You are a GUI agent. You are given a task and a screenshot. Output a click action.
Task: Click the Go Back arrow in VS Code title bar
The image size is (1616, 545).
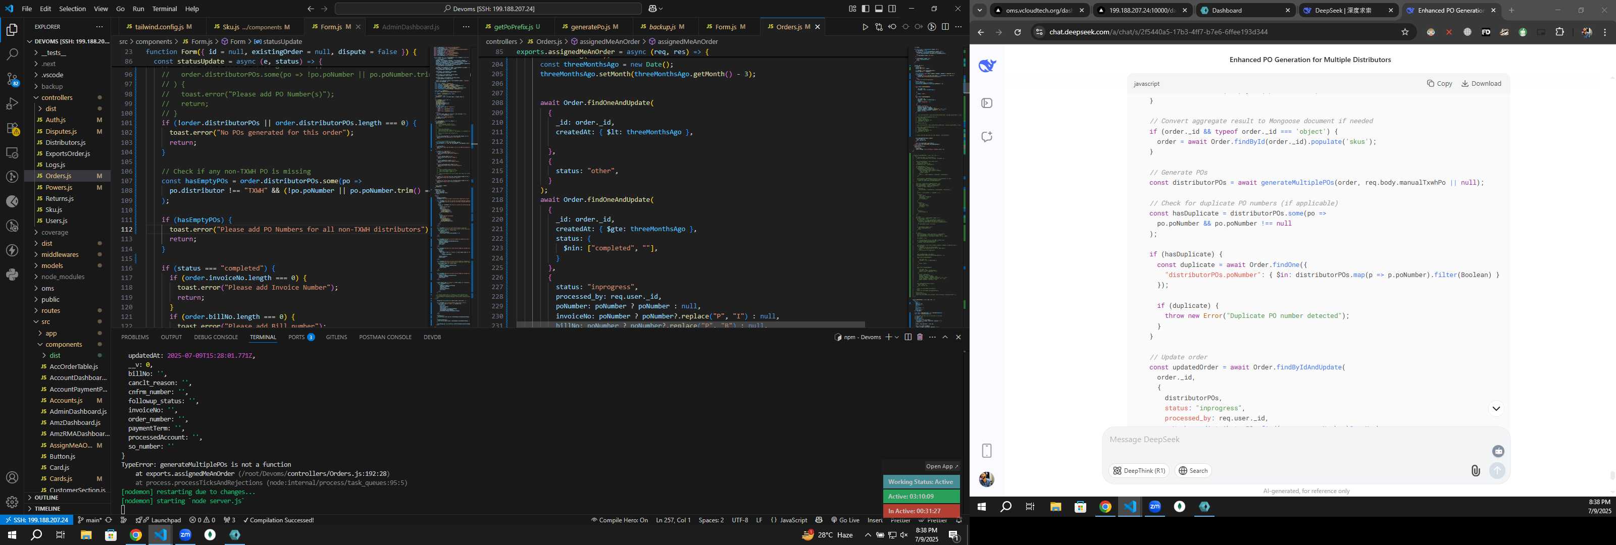pyautogui.click(x=311, y=9)
